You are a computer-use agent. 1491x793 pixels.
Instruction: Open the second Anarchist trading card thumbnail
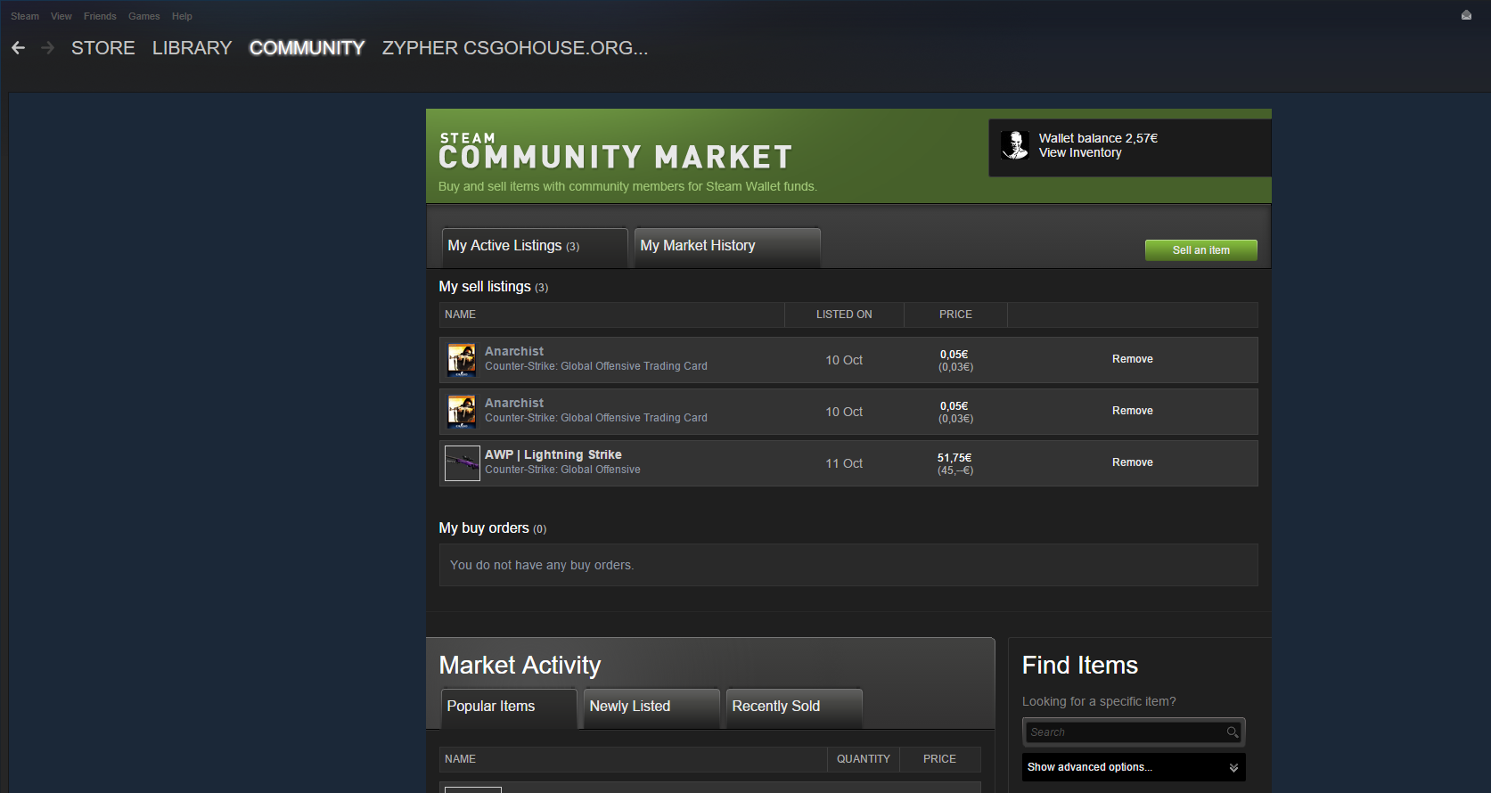(462, 412)
